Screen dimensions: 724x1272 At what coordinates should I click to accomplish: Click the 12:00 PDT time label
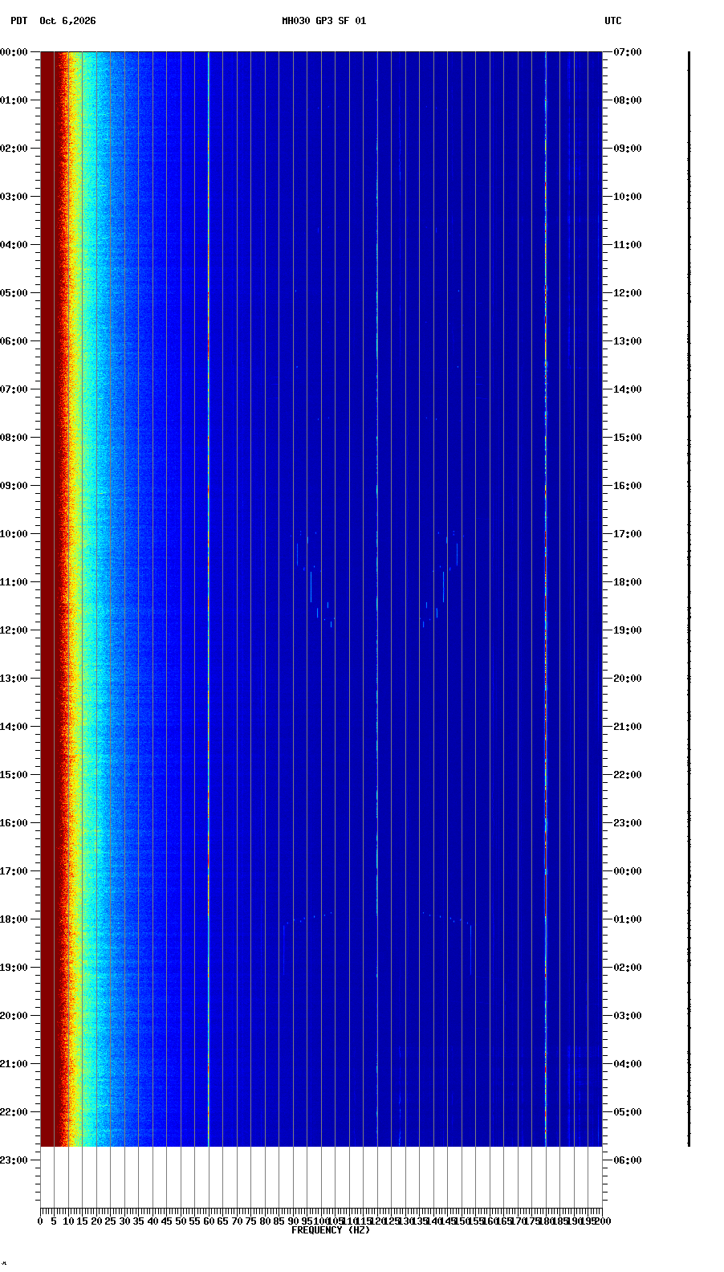(x=14, y=630)
